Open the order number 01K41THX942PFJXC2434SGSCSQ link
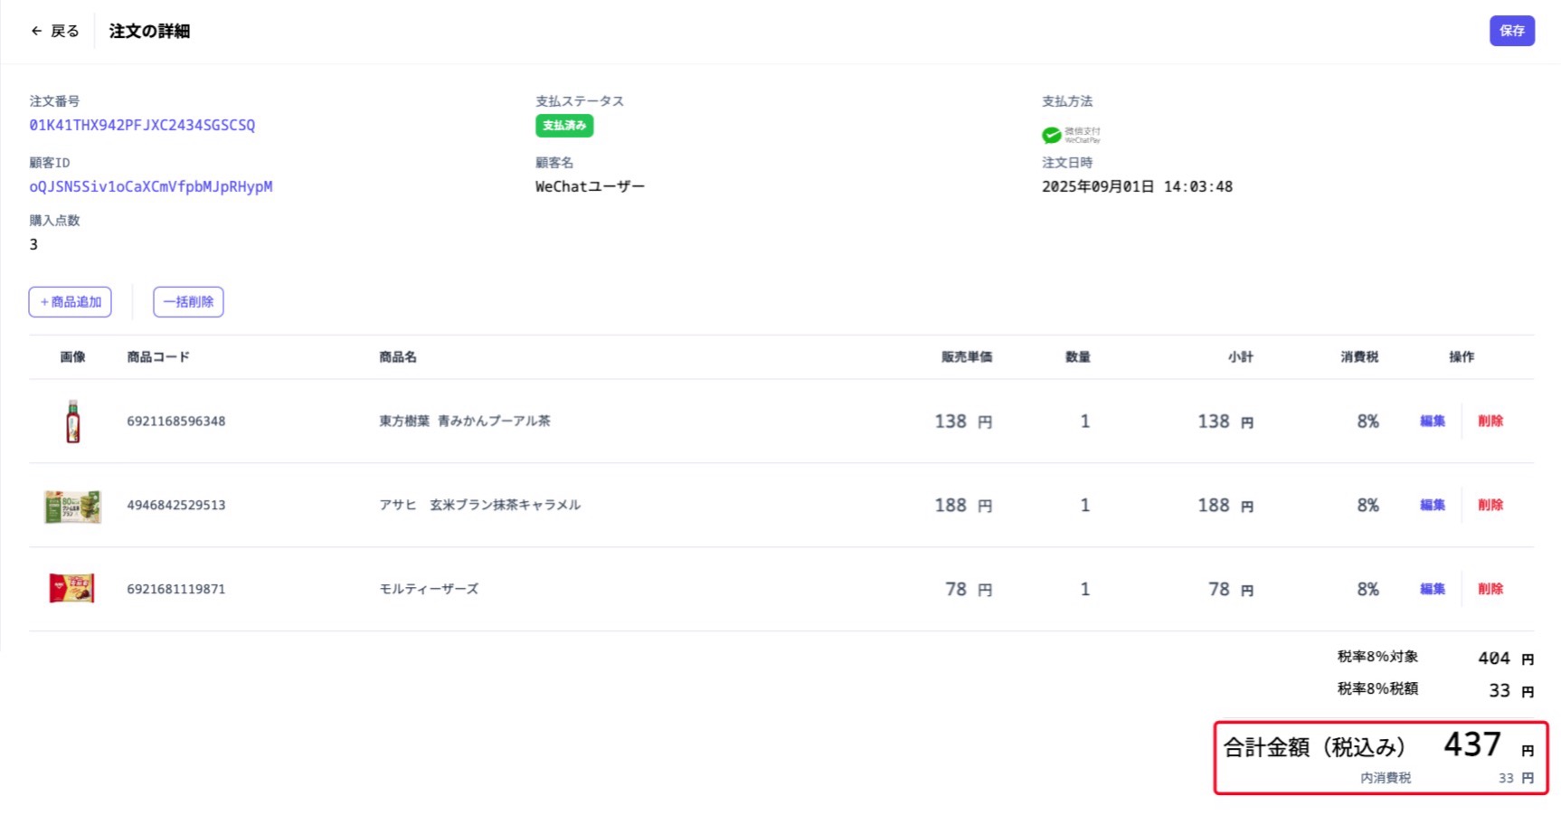The width and height of the screenshot is (1561, 815). pos(141,125)
